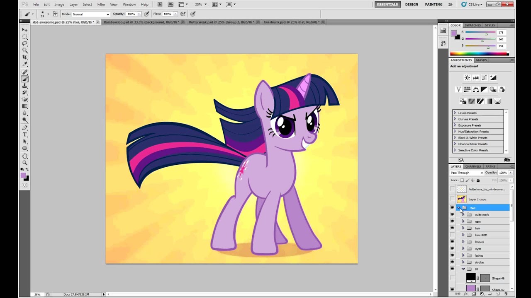This screenshot has width=531, height=298.
Task: Expand Curves Presets list
Action: 455,119
